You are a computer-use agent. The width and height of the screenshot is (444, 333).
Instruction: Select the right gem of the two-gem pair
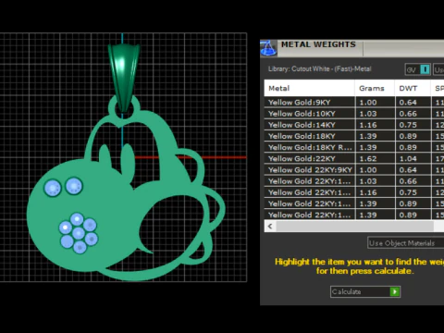74,186
